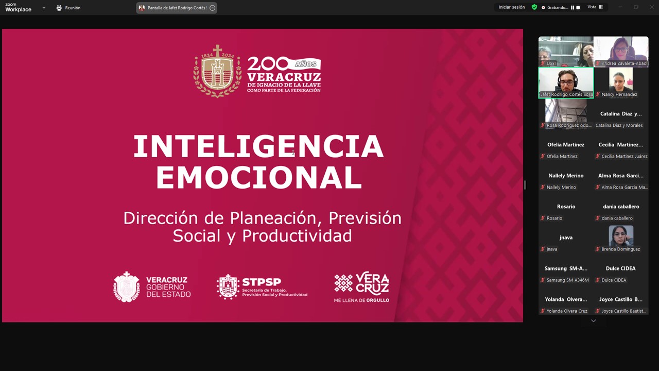
Task: Open screen share options ellipsis menu
Action: click(x=212, y=8)
